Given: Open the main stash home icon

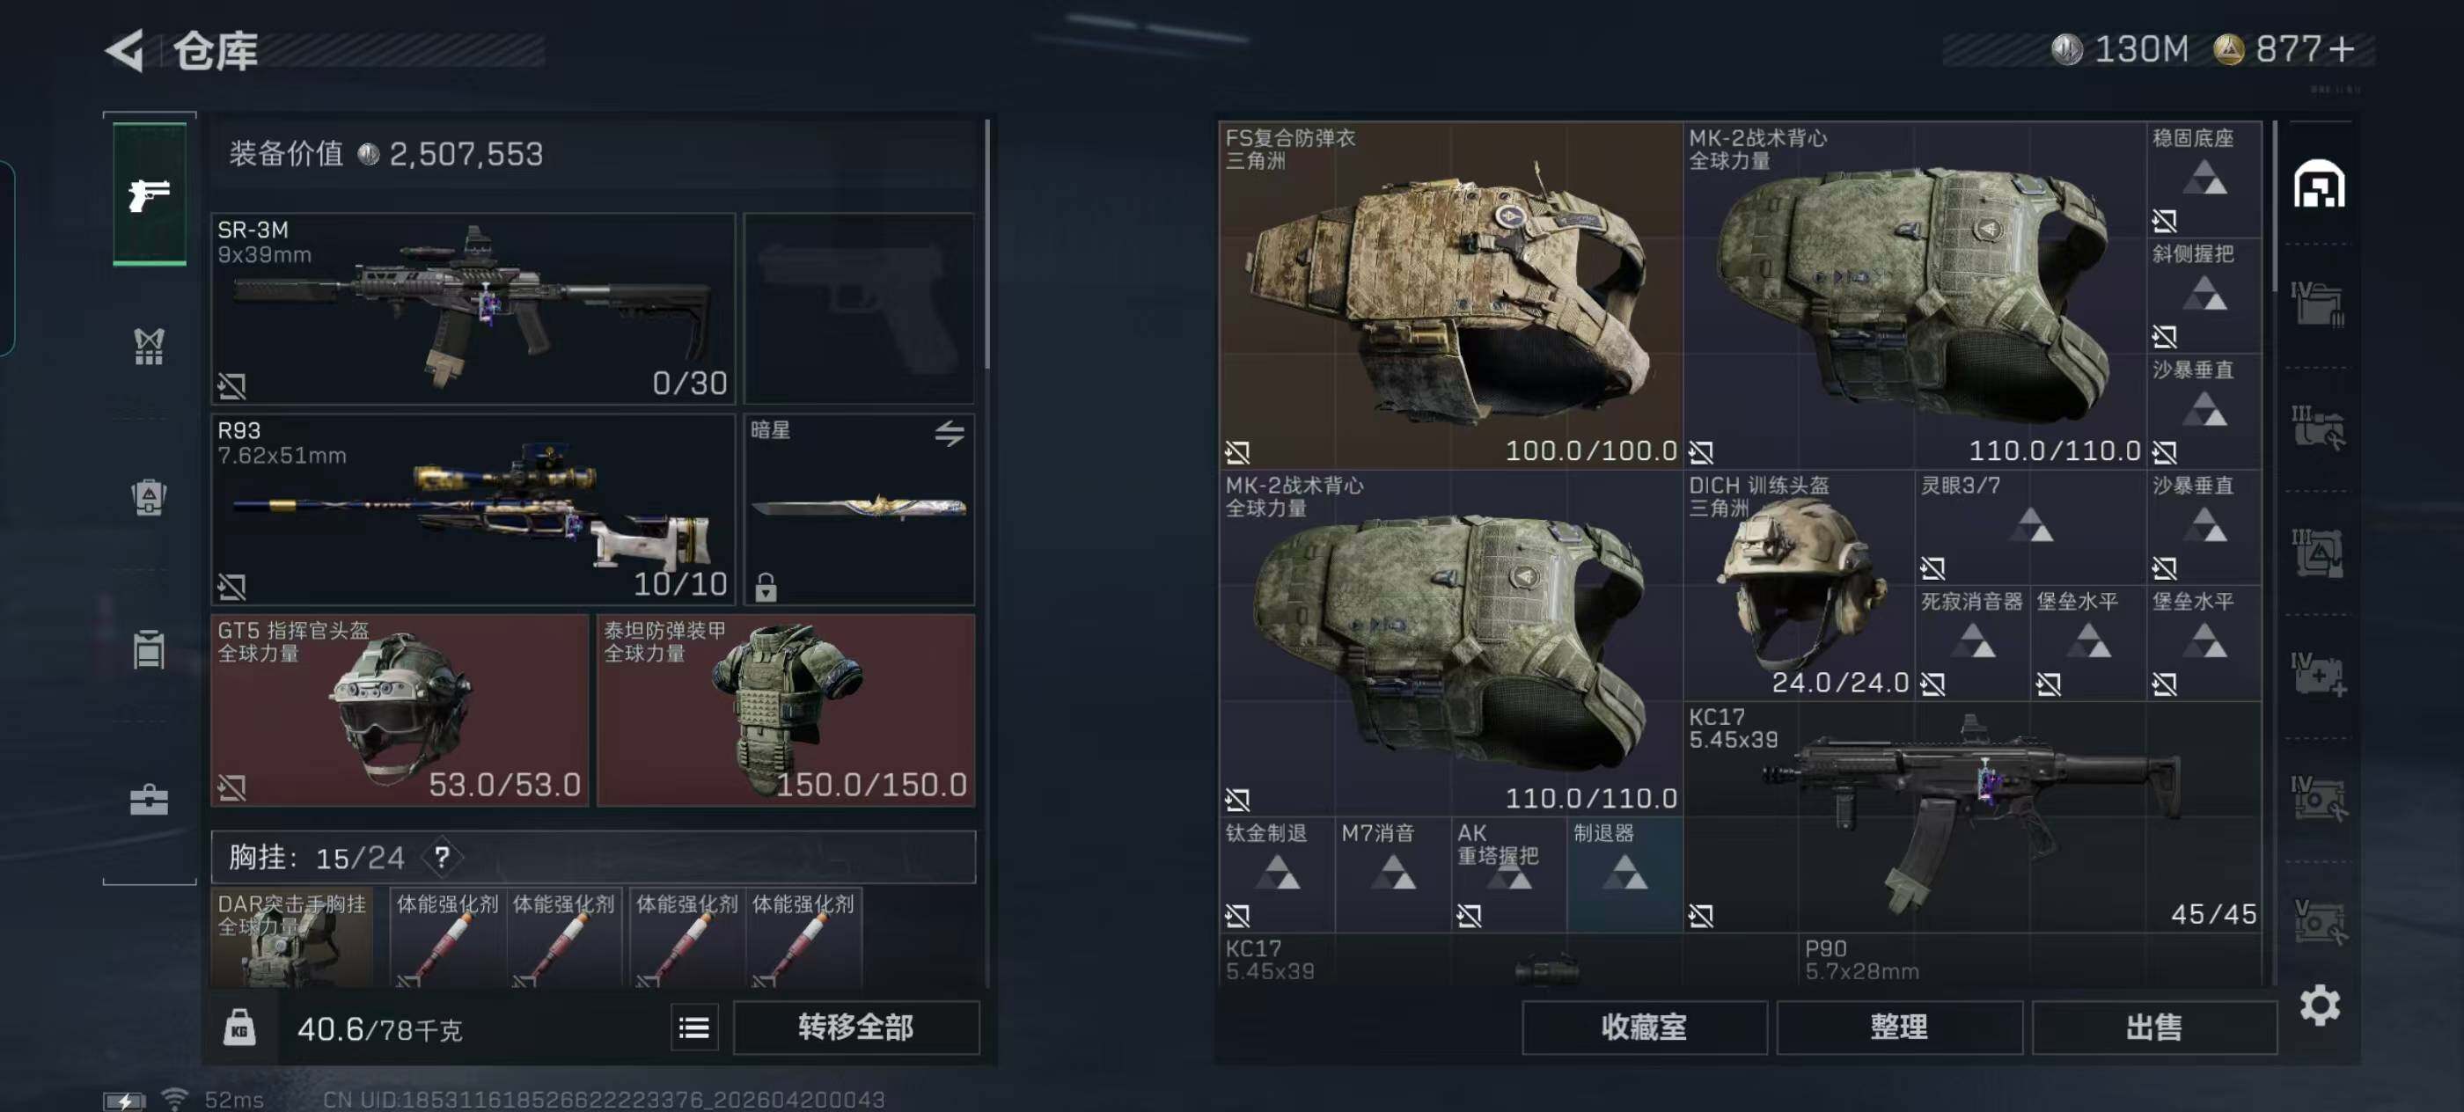Looking at the screenshot, I should click(x=2319, y=184).
